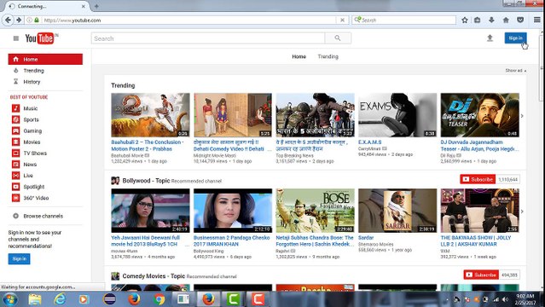Open the YouTube hamburger guide menu
The width and height of the screenshot is (545, 307).
(x=16, y=38)
